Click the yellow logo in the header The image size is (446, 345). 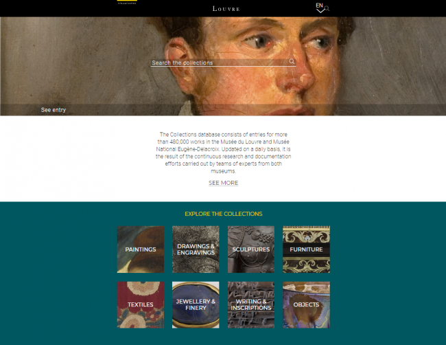click(127, 2)
